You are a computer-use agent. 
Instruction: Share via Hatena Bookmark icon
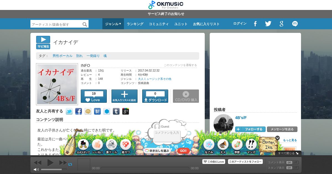[x=97, y=111]
